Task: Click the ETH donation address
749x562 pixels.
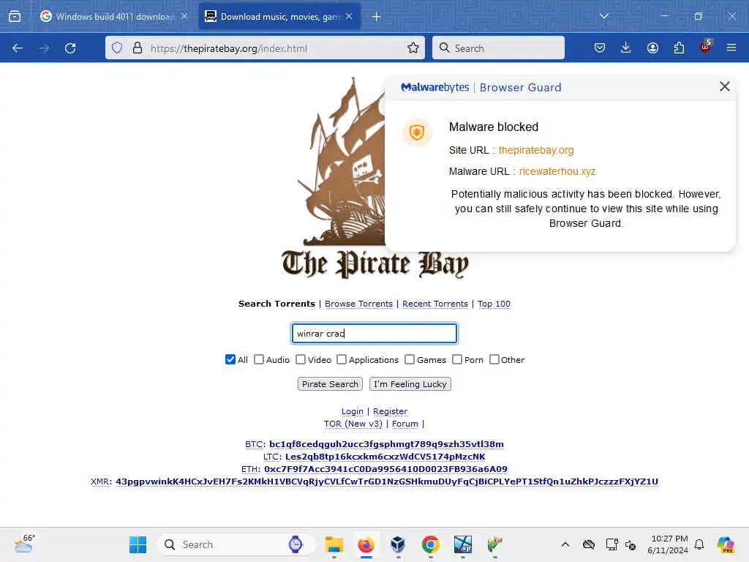Action: tap(386, 469)
